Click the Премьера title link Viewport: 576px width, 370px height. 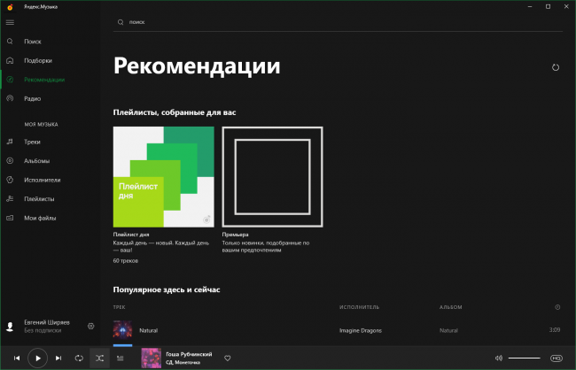(x=235, y=235)
